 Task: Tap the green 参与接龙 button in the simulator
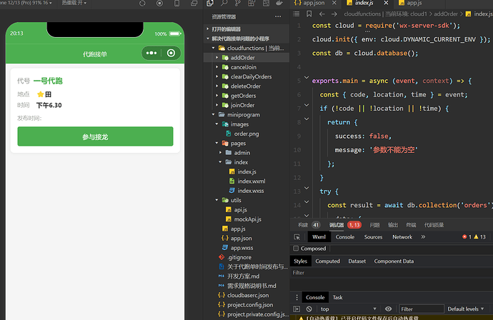(95, 136)
